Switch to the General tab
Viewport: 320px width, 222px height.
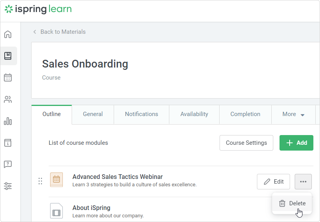pos(93,114)
